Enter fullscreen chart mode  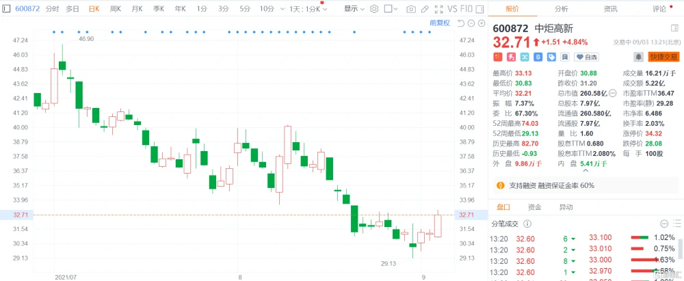pyautogui.click(x=439, y=9)
